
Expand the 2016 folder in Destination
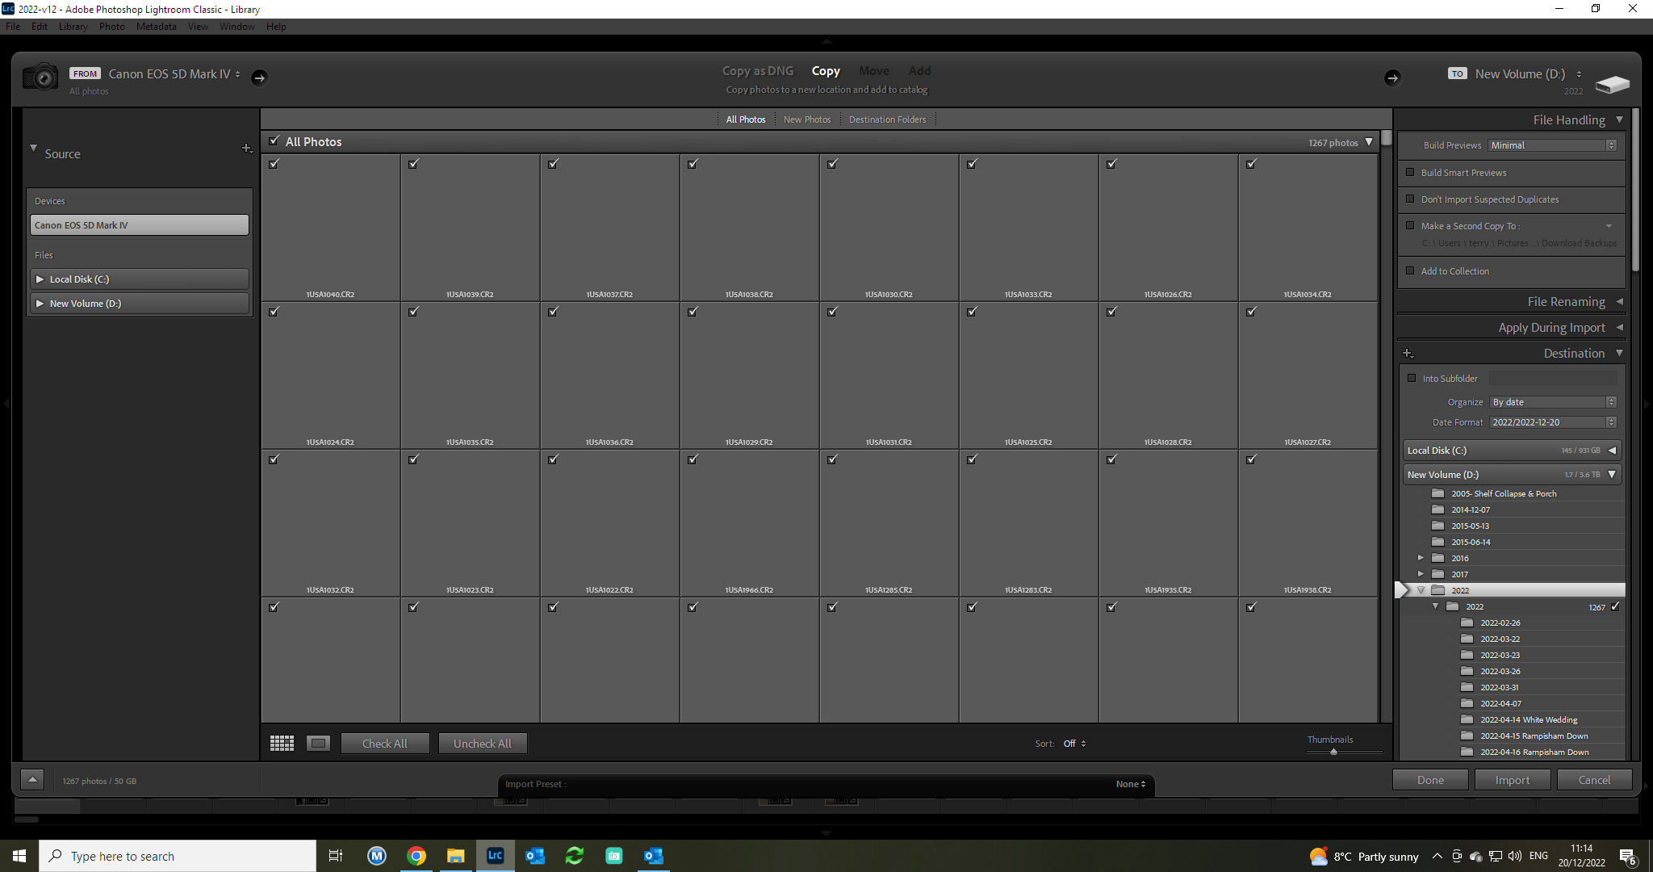[x=1421, y=557]
